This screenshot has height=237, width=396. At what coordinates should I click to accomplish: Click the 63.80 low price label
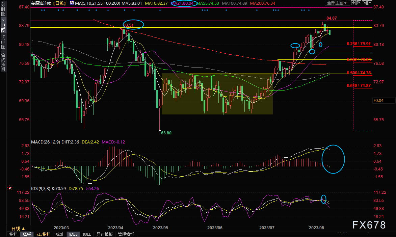166,133
